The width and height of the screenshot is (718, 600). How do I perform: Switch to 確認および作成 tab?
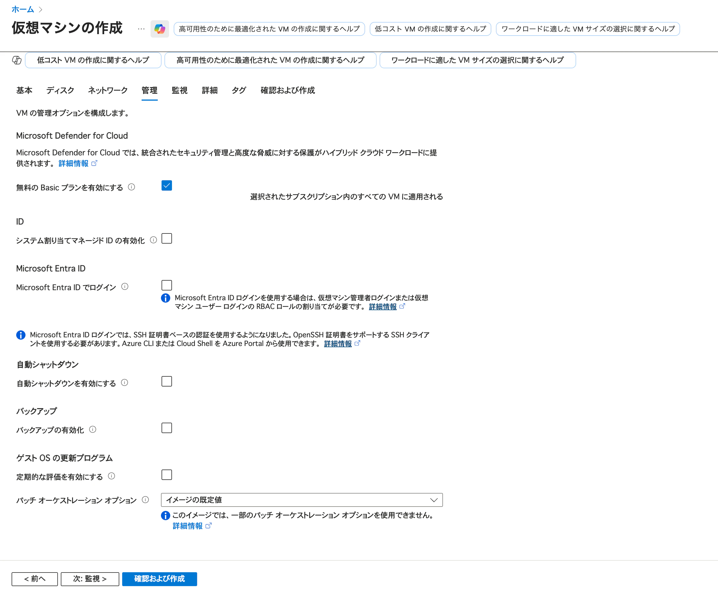287,90
